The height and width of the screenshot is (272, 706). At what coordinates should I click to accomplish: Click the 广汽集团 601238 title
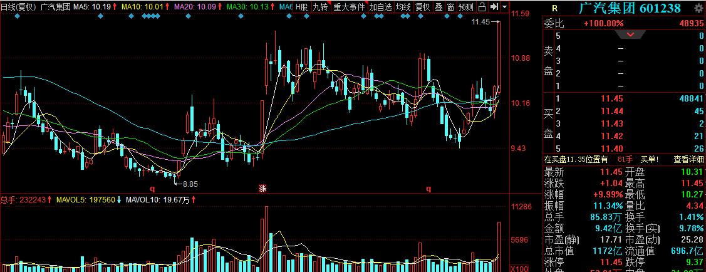click(630, 8)
